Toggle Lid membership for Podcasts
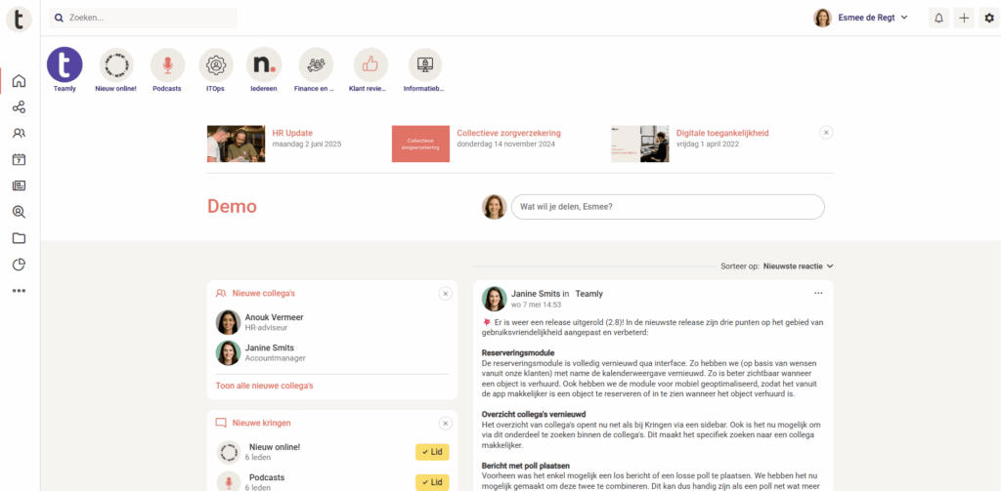This screenshot has width=1001, height=491. [x=431, y=482]
